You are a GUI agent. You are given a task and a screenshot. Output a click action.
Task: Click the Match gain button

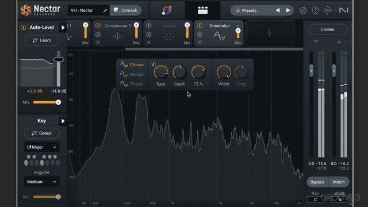(339, 182)
